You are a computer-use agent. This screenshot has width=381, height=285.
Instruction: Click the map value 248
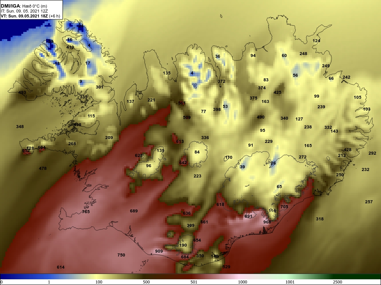(304, 54)
